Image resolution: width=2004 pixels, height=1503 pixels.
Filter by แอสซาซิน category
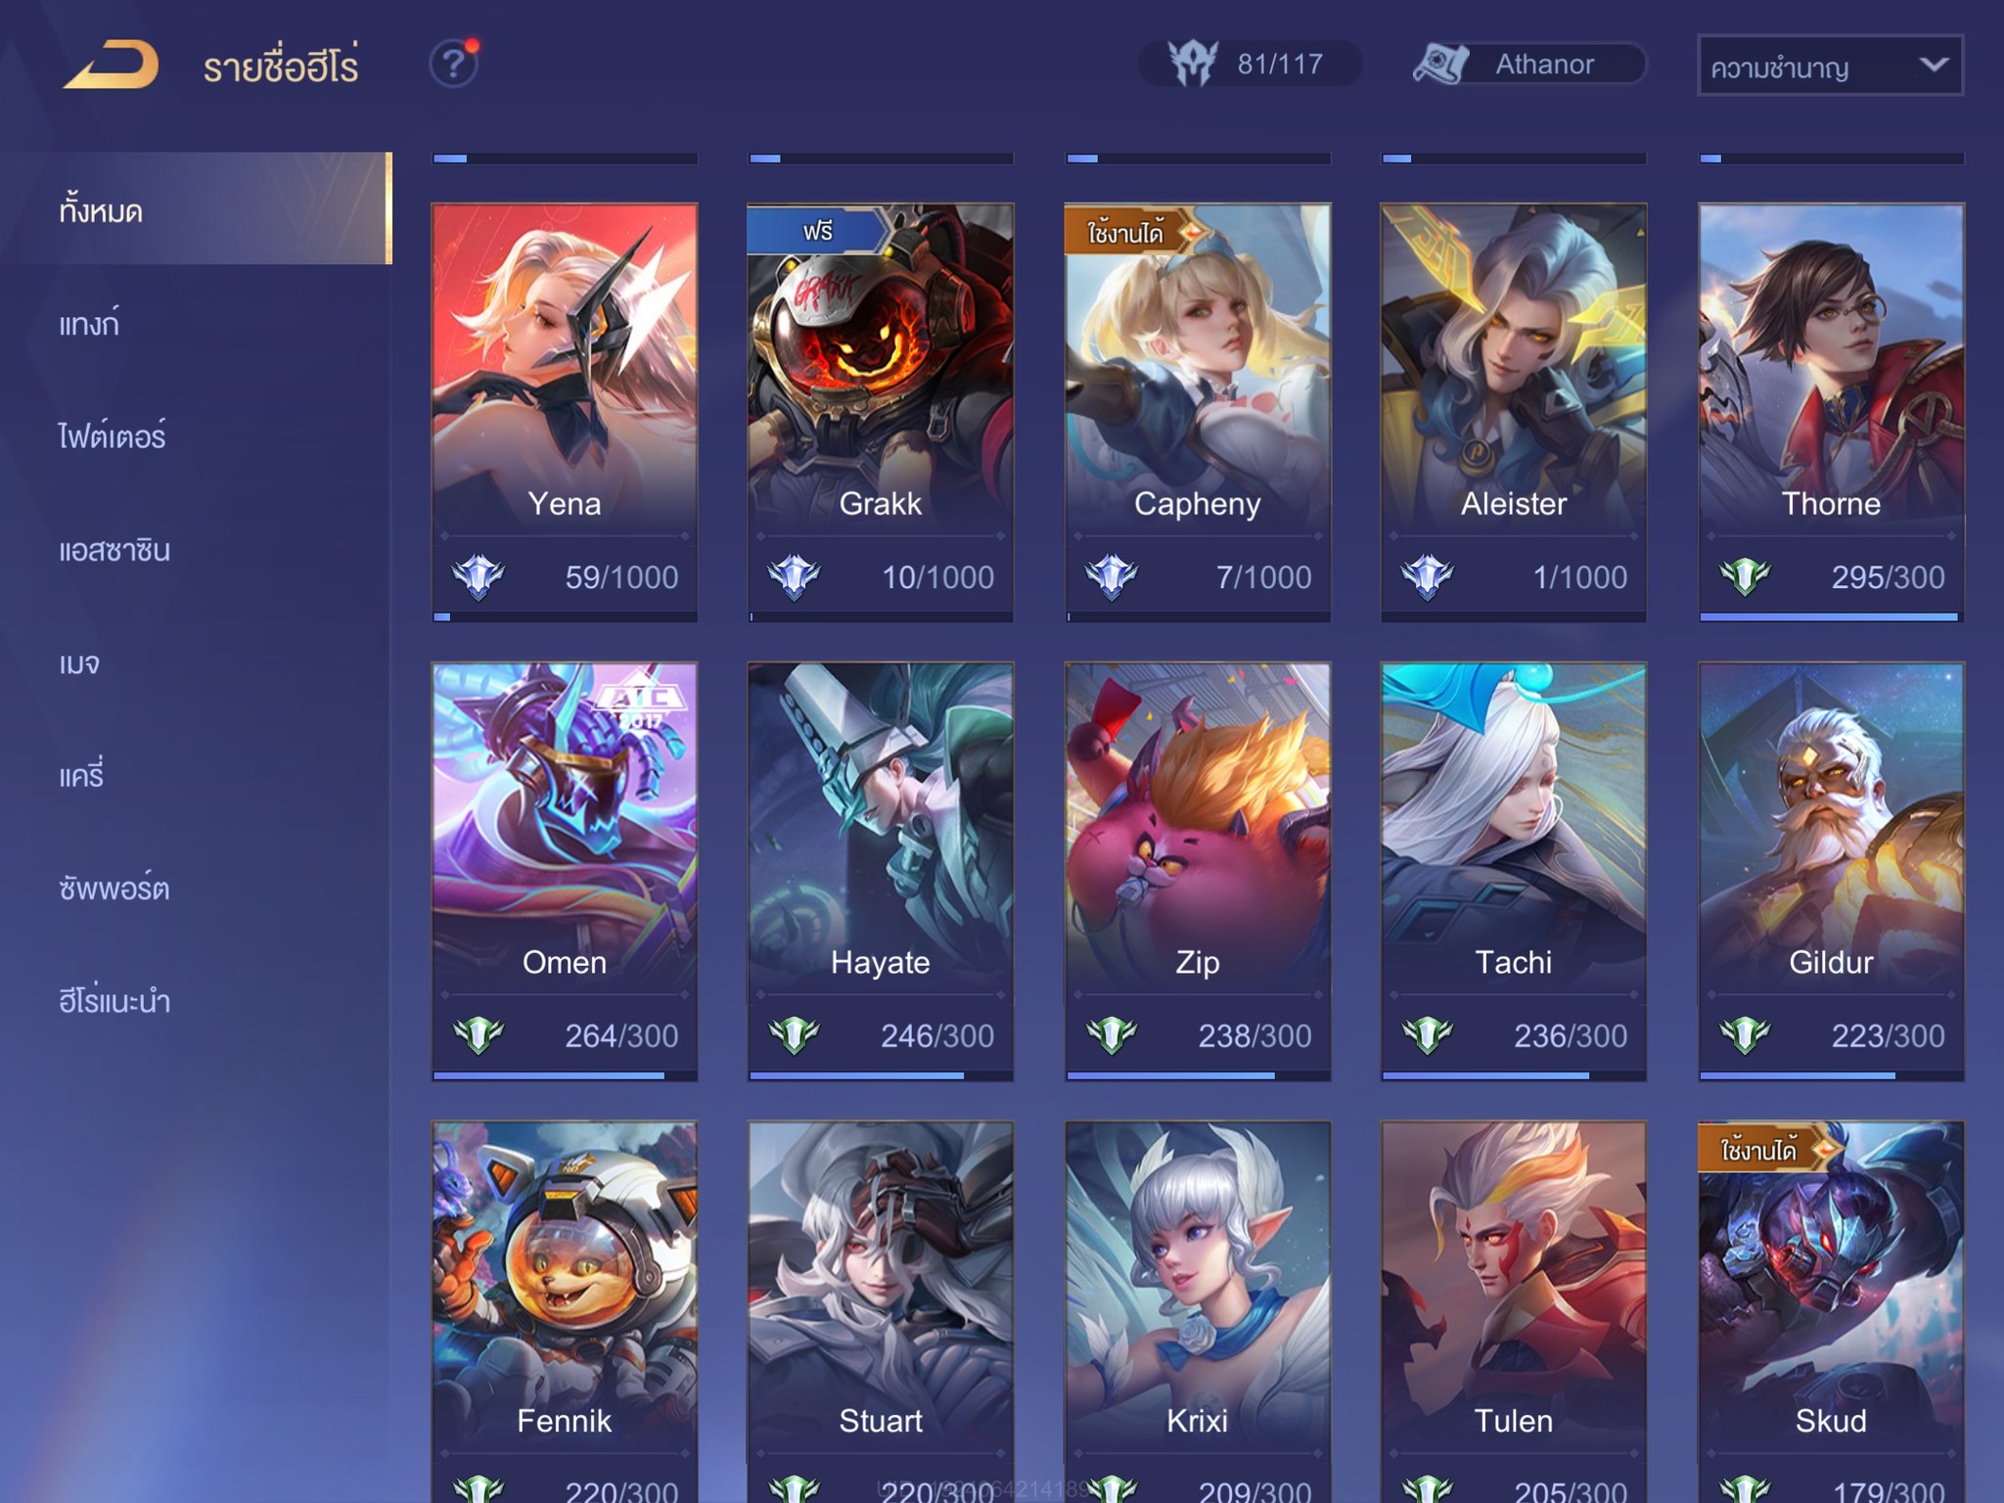pyautogui.click(x=114, y=550)
